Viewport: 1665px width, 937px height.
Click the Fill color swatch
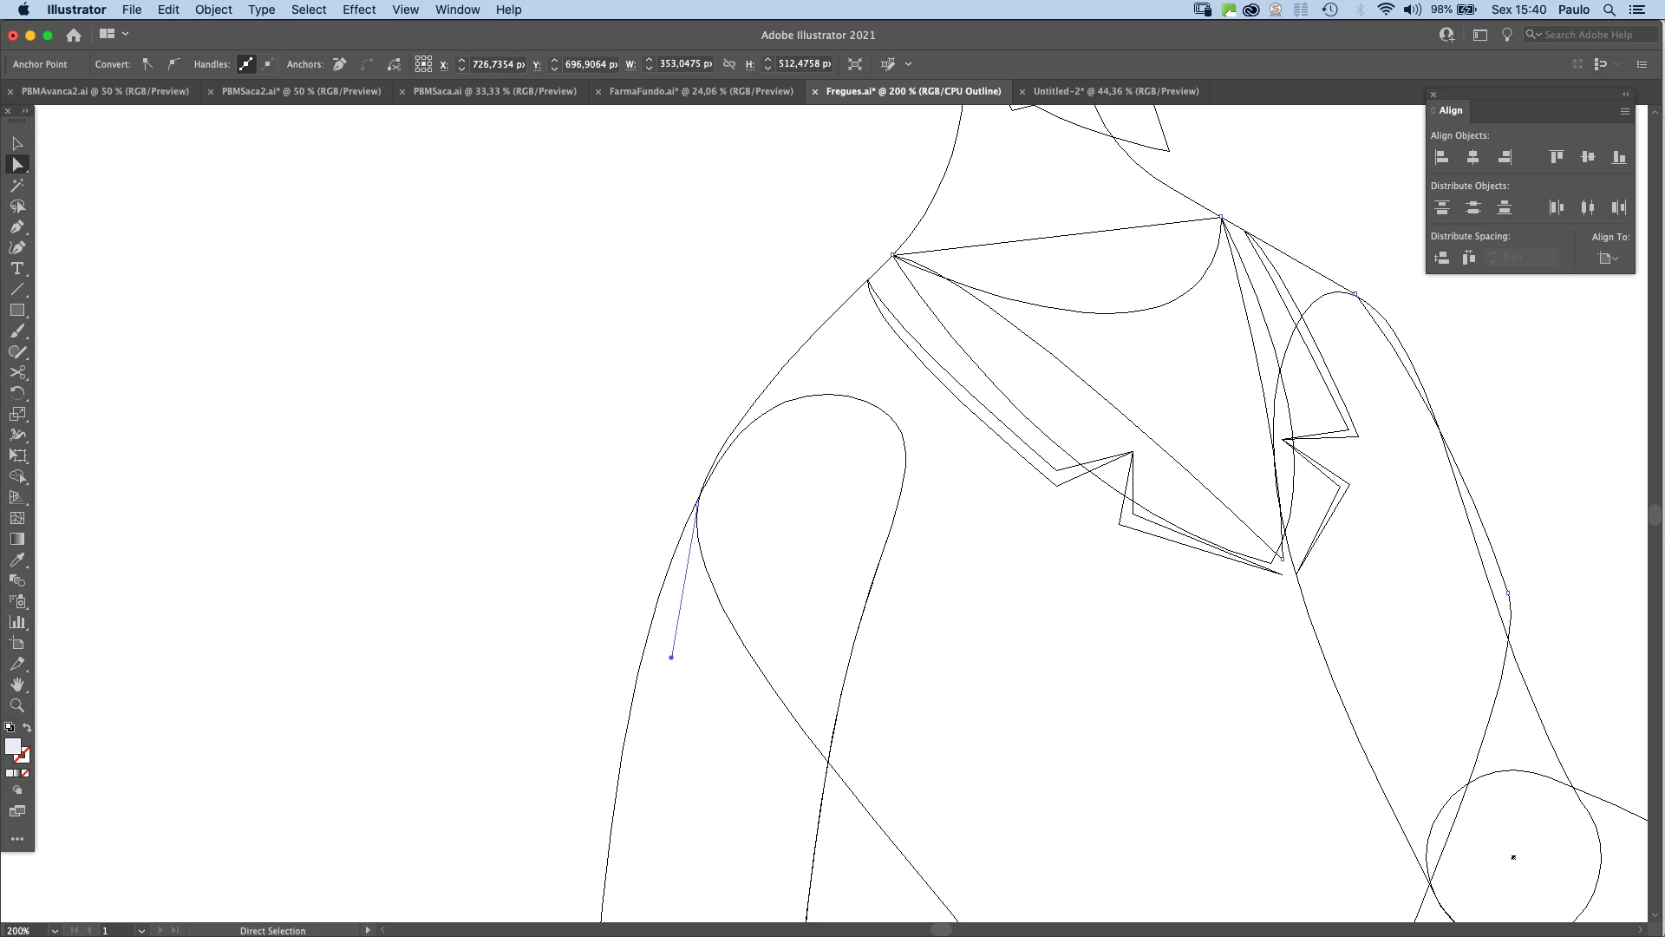(12, 746)
